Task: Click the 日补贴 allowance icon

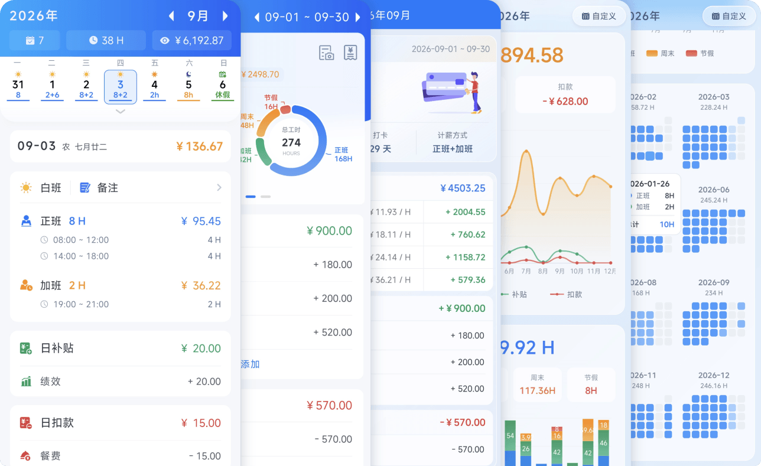Action: (26, 348)
